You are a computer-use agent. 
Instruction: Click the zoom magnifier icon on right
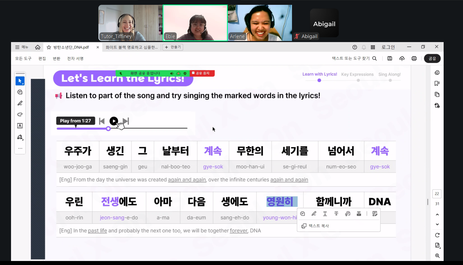(x=437, y=256)
